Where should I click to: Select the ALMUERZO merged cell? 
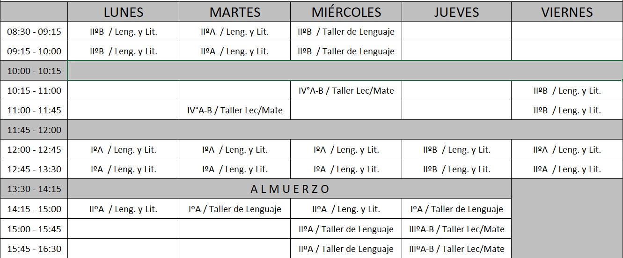(x=290, y=189)
